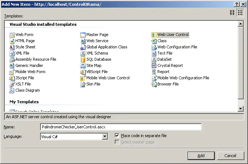Select the Browser File template icon
Viewport: 248px width, 164px height.
[154, 84]
